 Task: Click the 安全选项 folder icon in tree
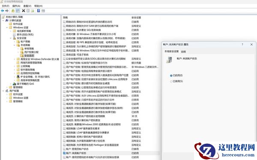click(x=22, y=56)
